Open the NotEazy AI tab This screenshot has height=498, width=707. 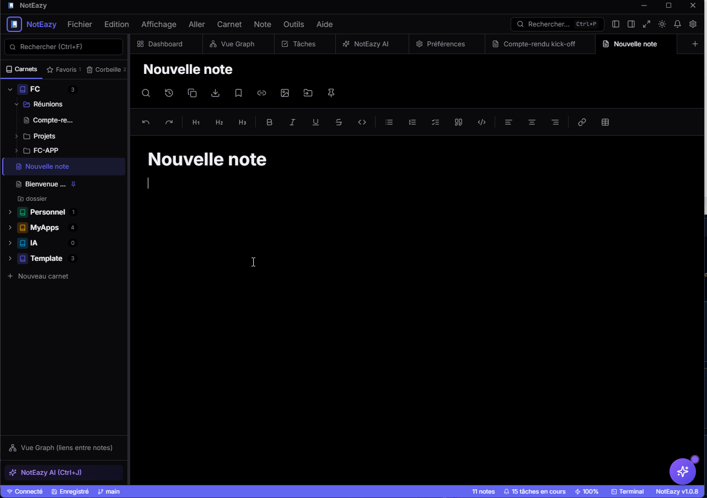(372, 44)
